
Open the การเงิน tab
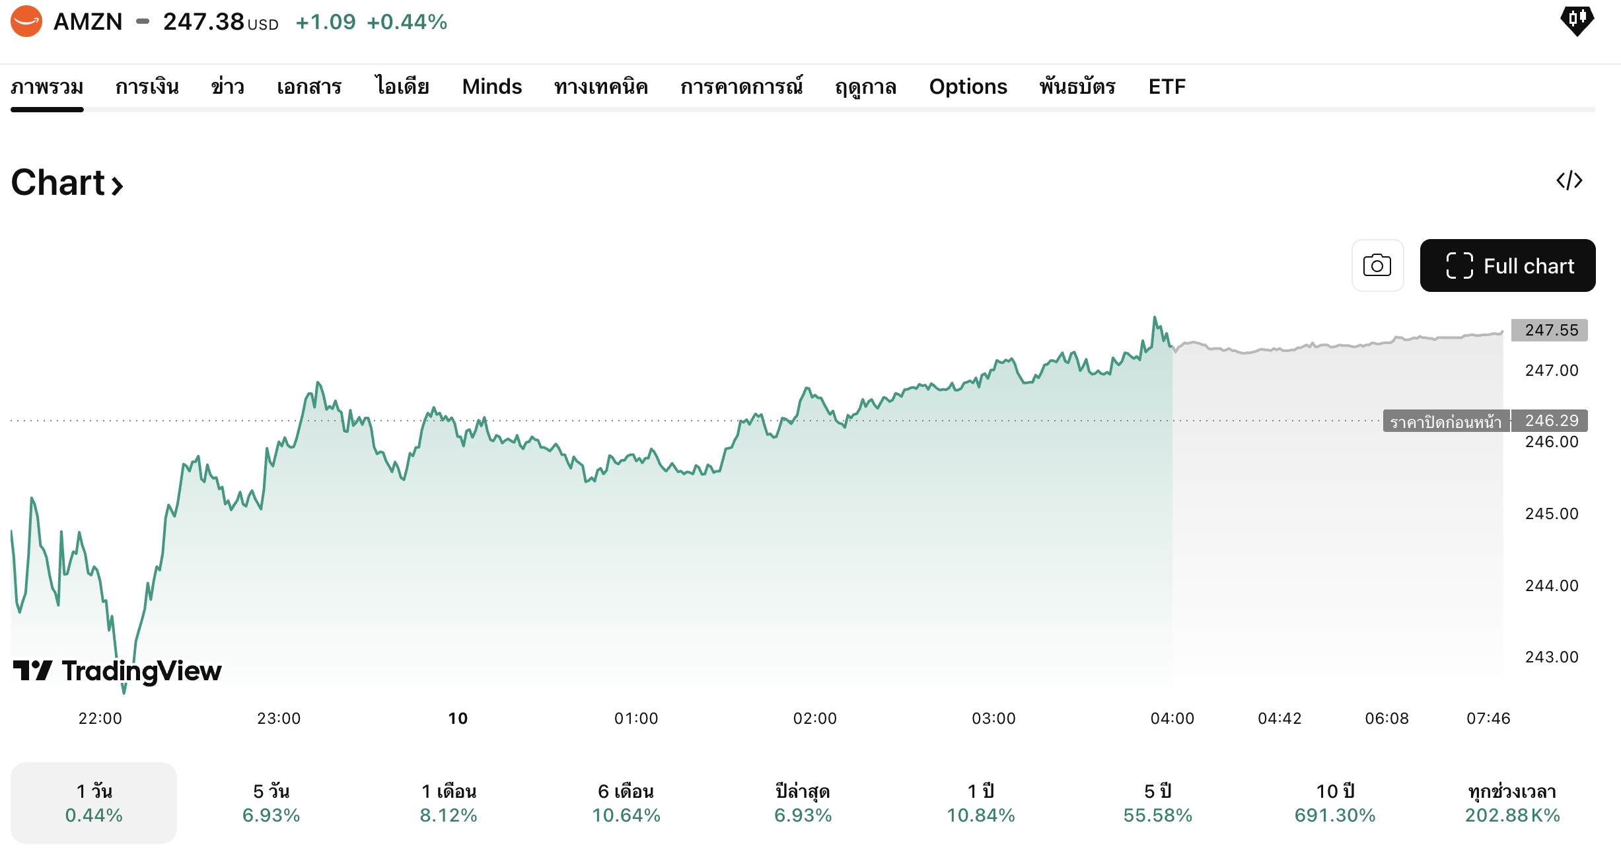tap(147, 87)
